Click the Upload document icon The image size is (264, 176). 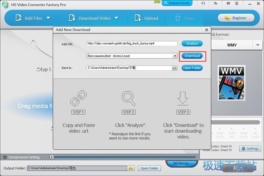pyautogui.click(x=138, y=18)
